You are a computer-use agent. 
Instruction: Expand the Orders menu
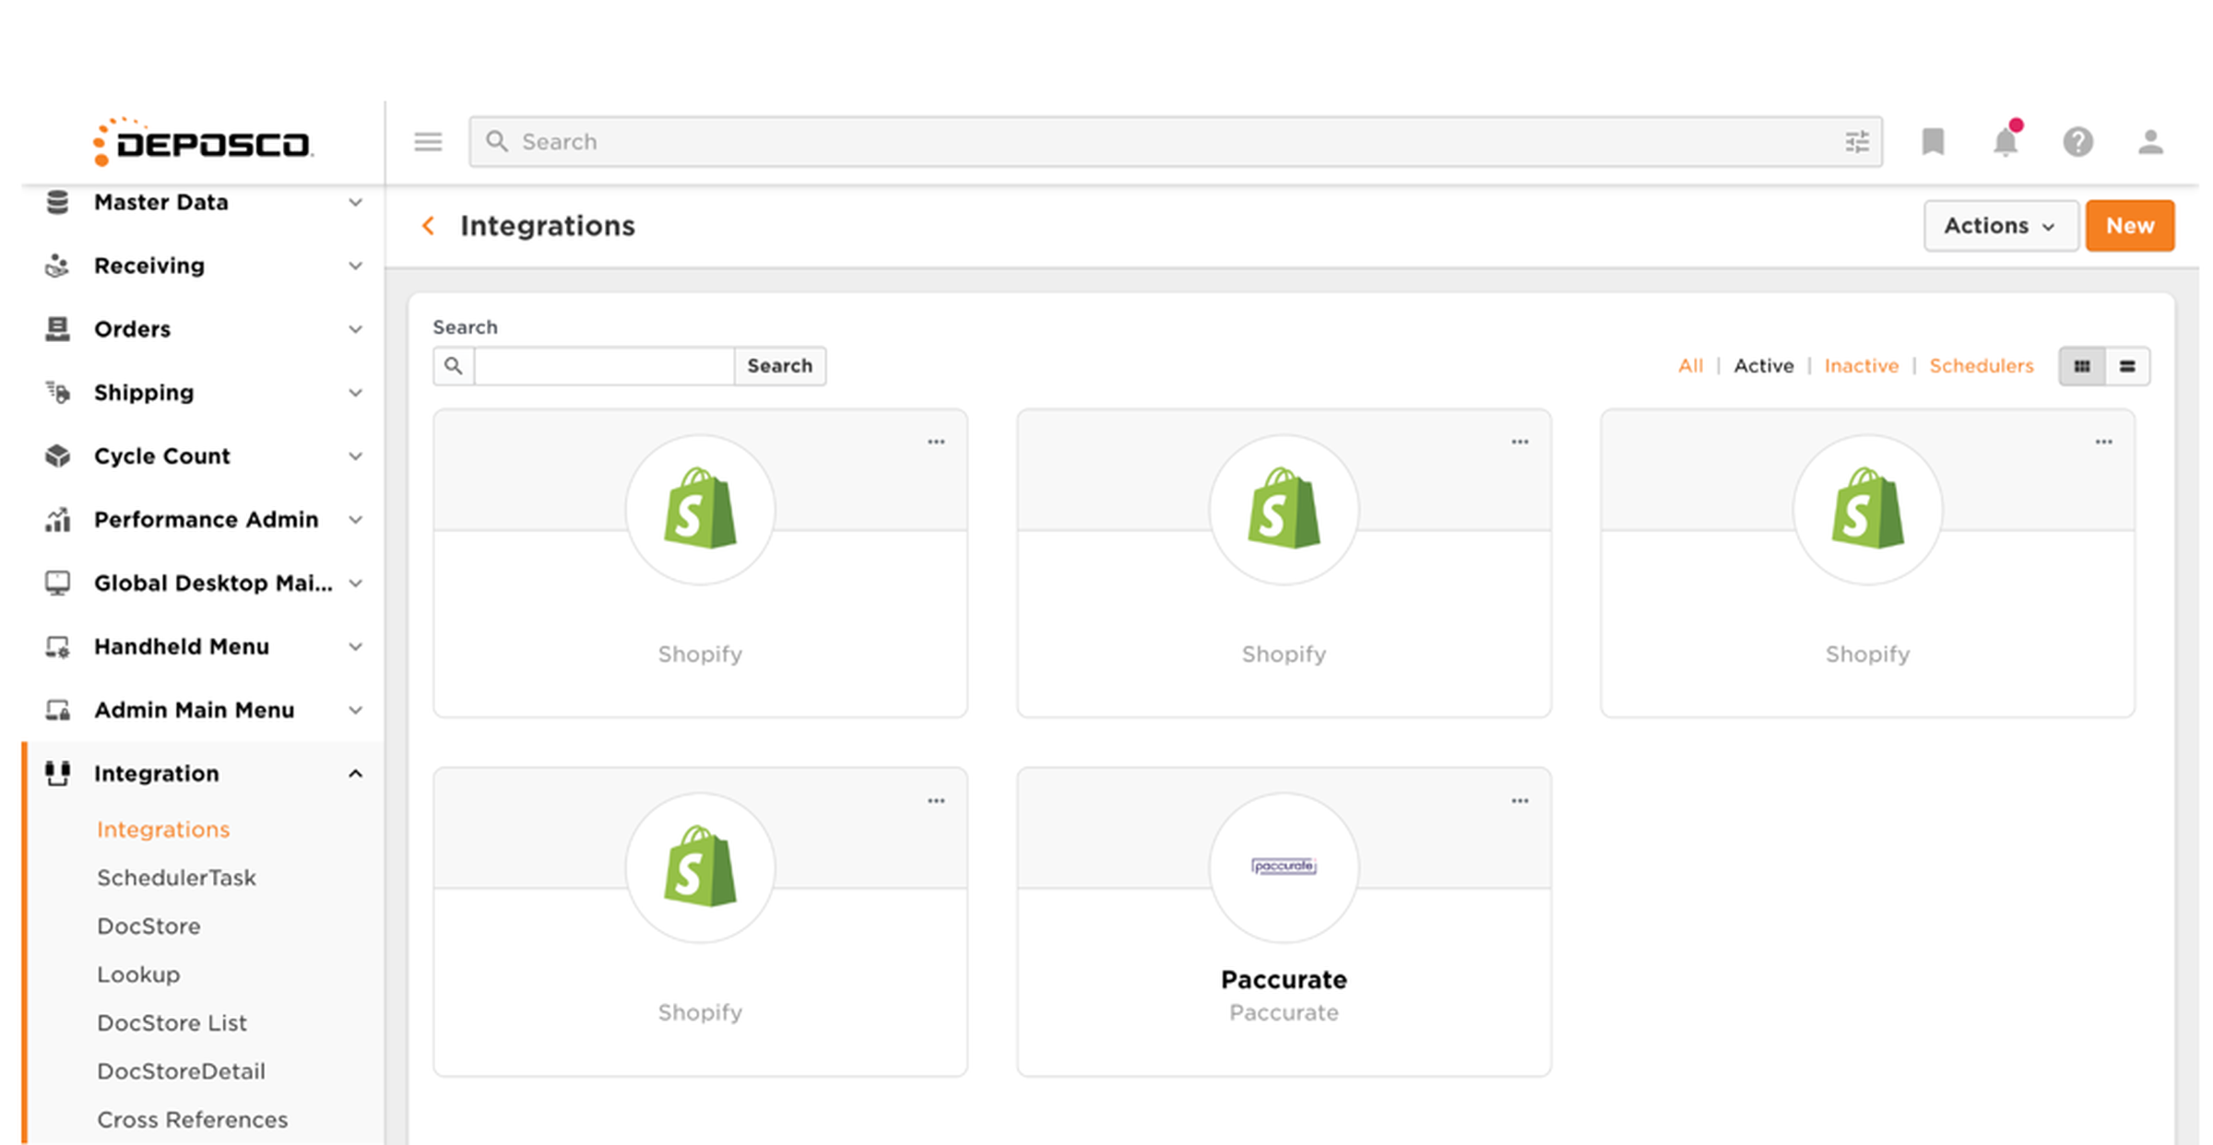[355, 329]
